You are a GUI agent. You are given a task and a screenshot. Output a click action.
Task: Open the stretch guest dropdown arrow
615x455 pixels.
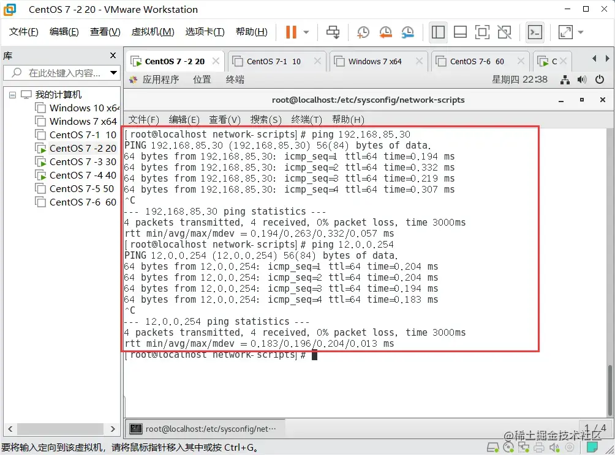pyautogui.click(x=581, y=32)
